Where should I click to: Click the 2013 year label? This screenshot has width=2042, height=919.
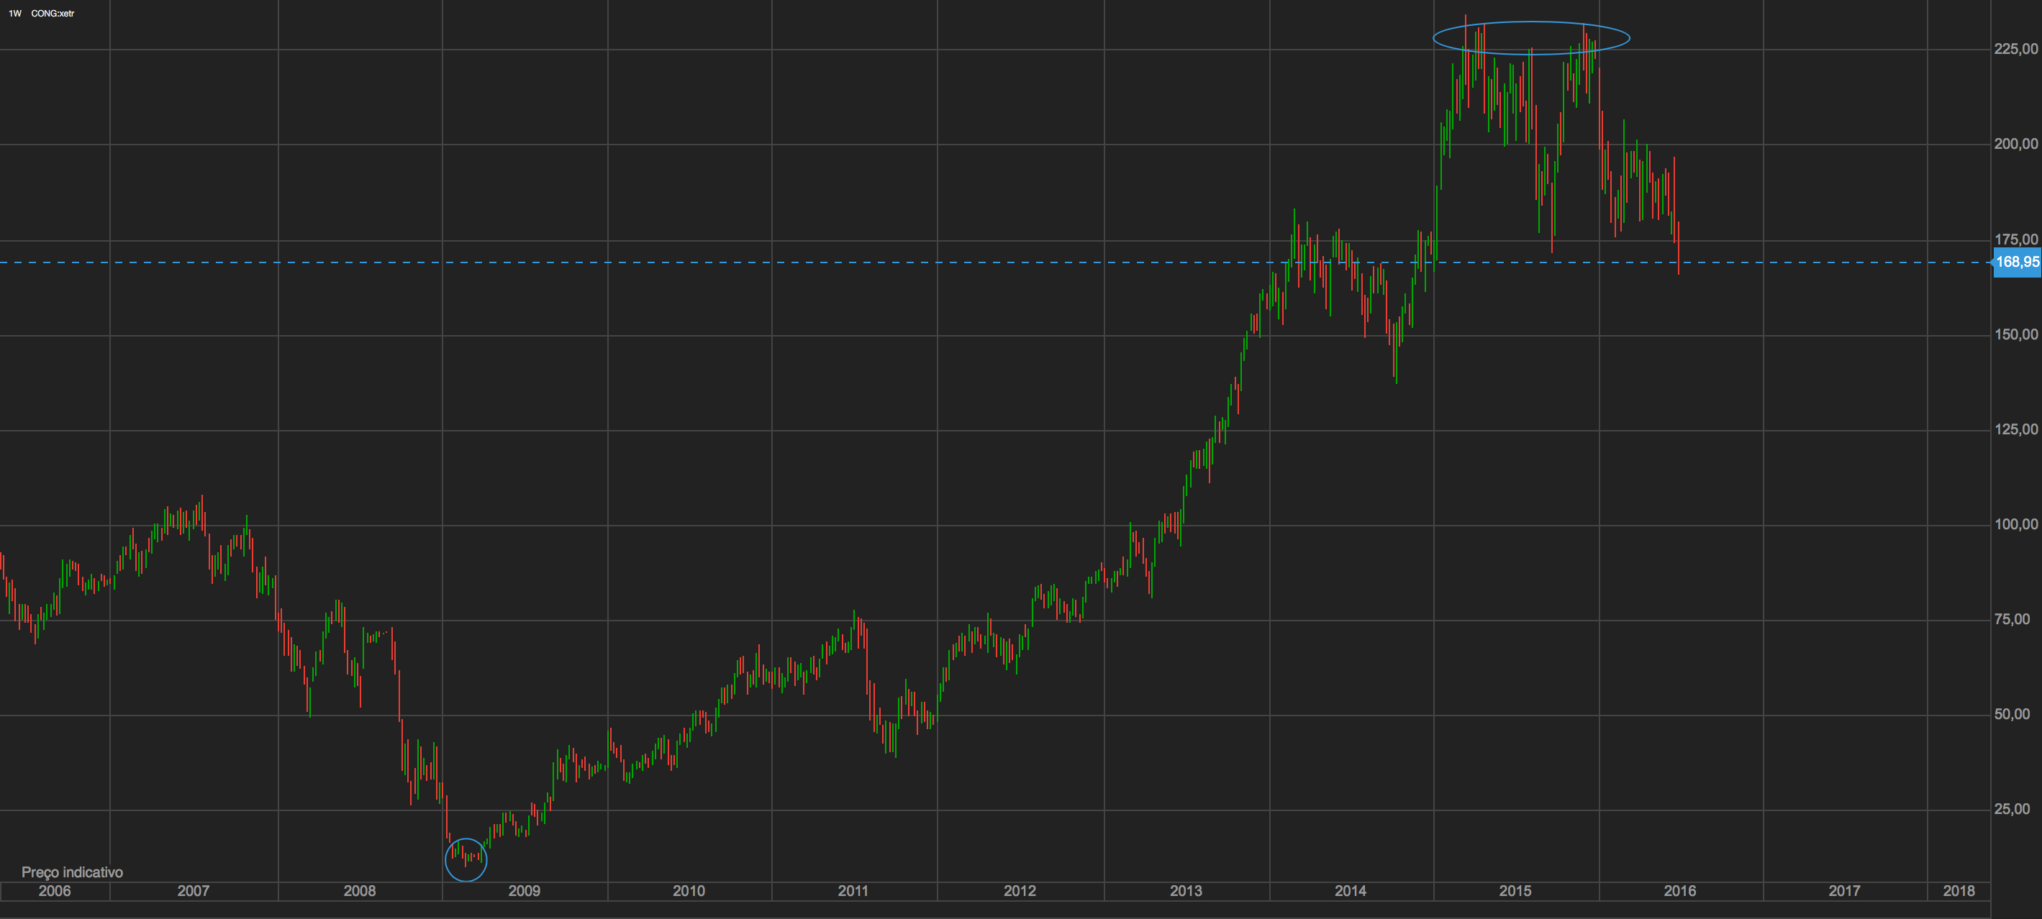(1186, 890)
